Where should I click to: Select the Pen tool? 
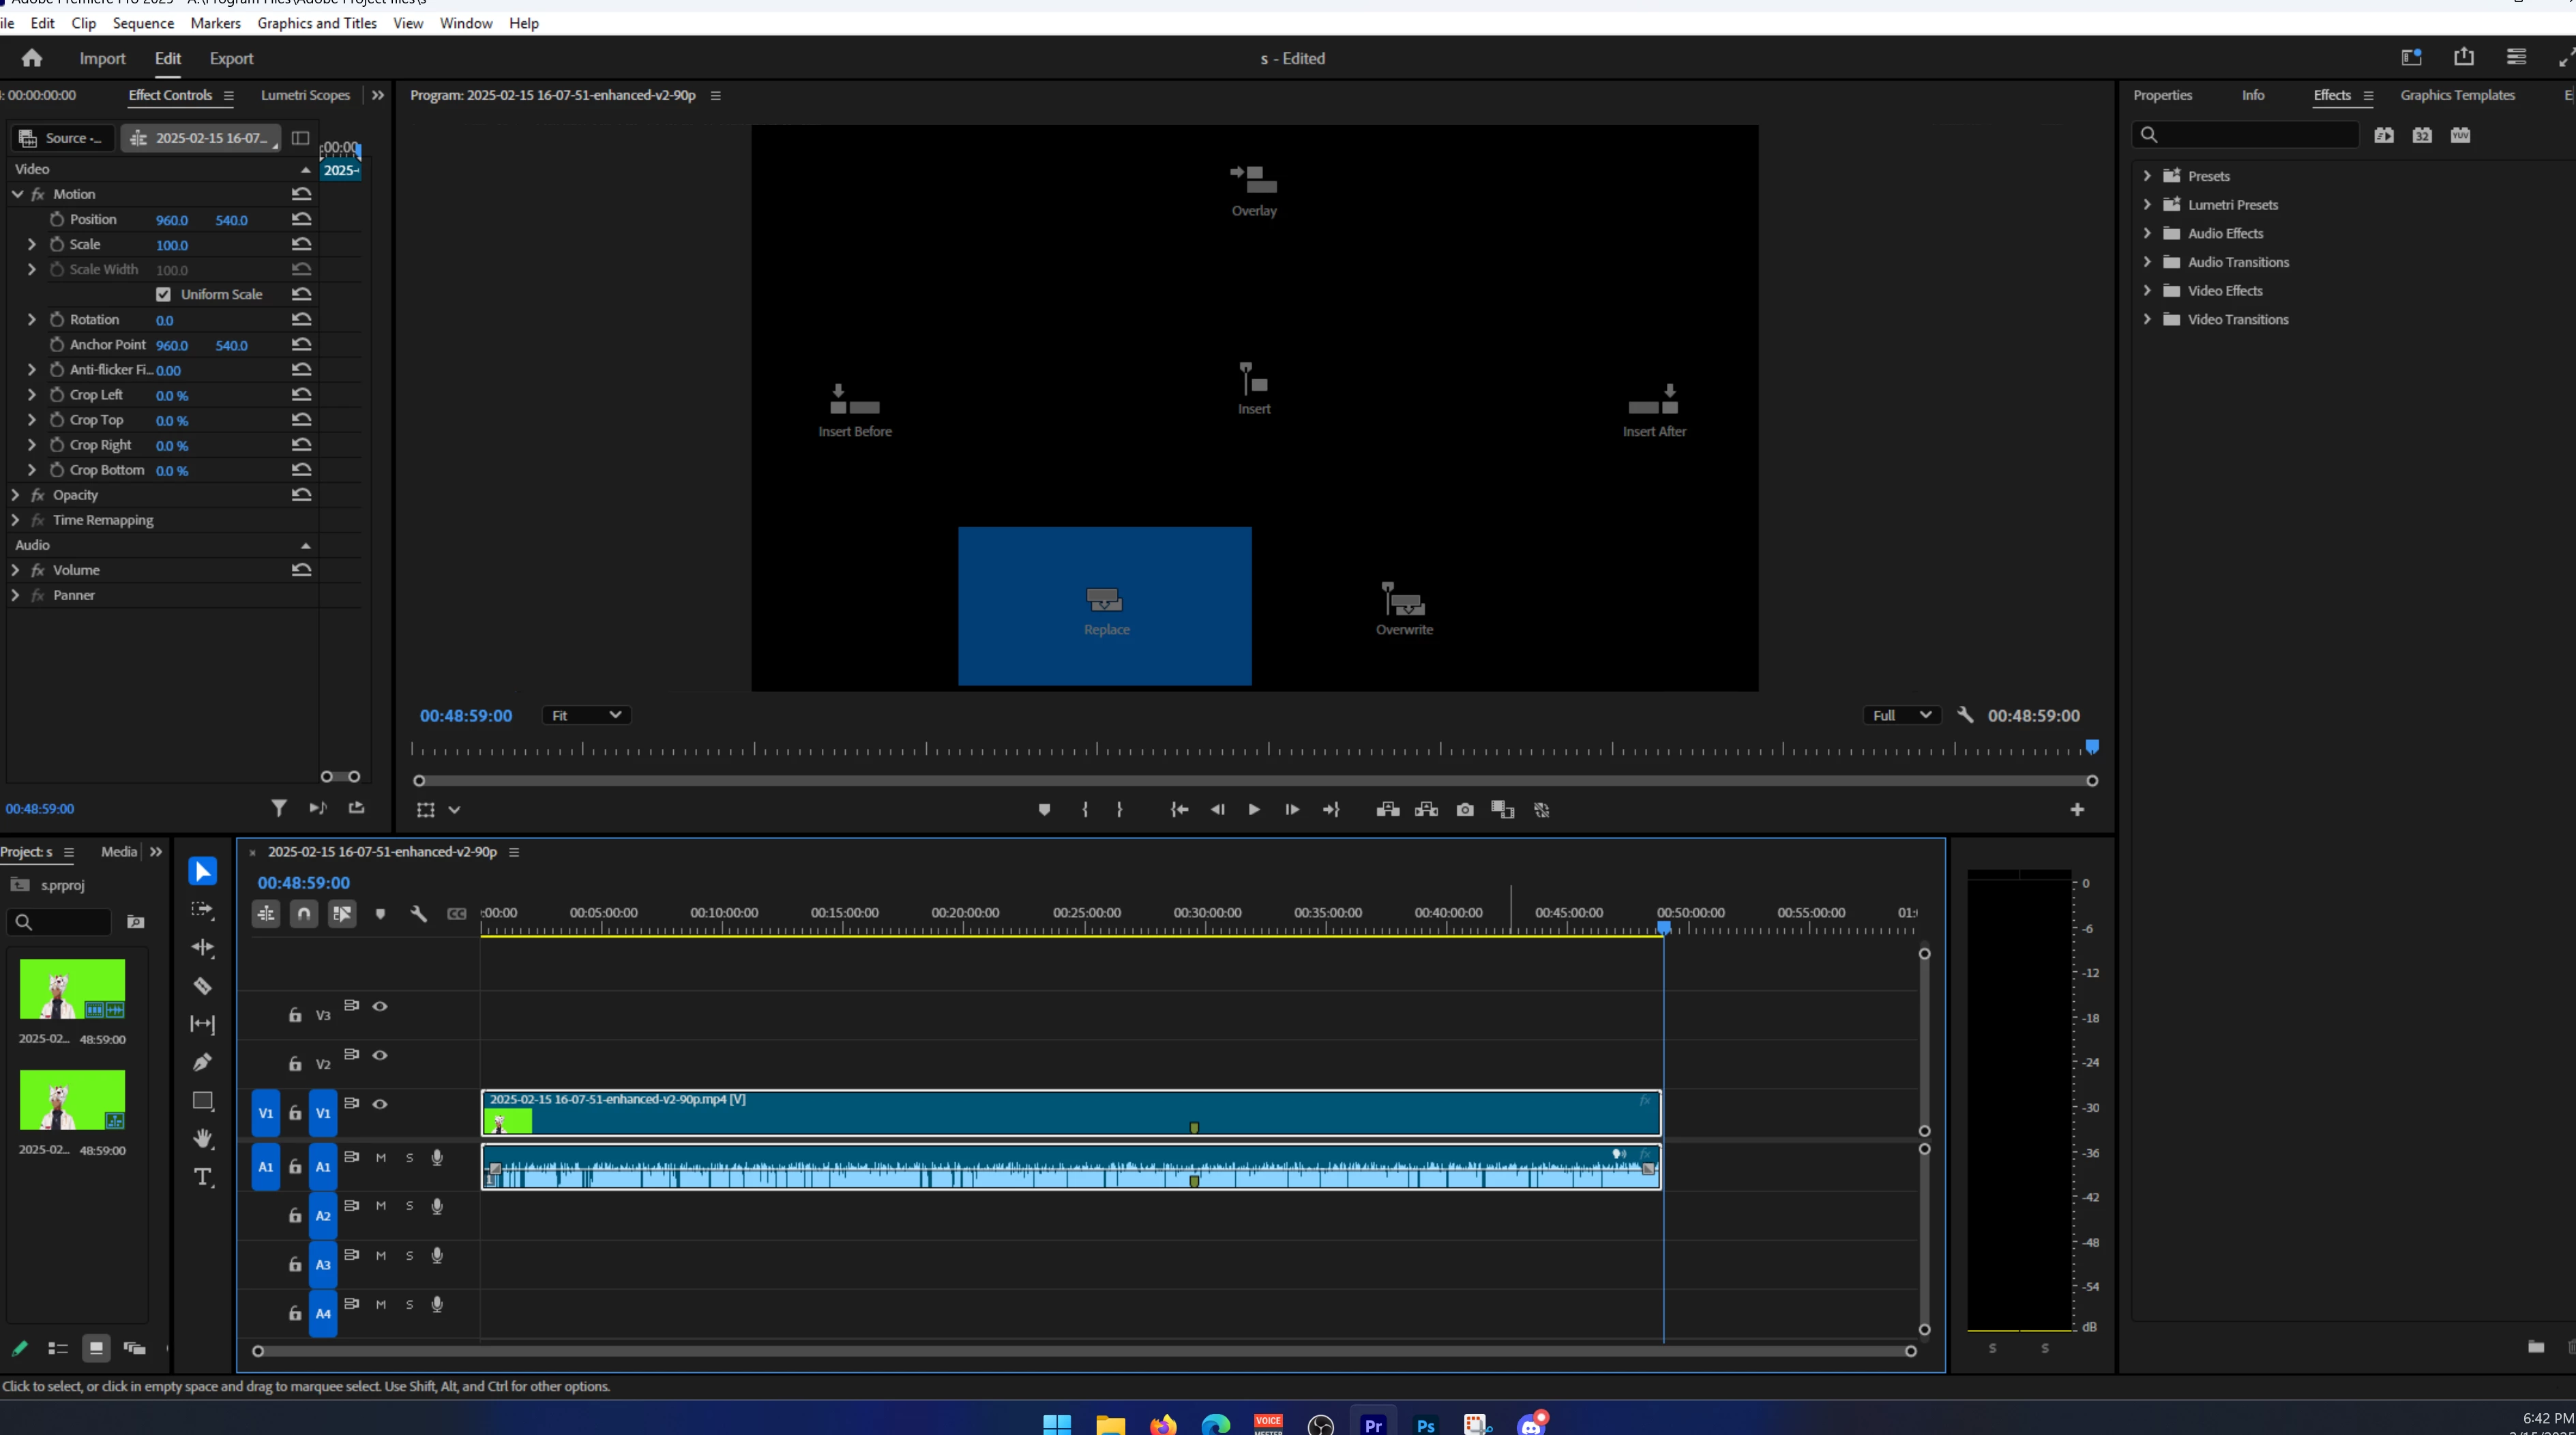202,1062
